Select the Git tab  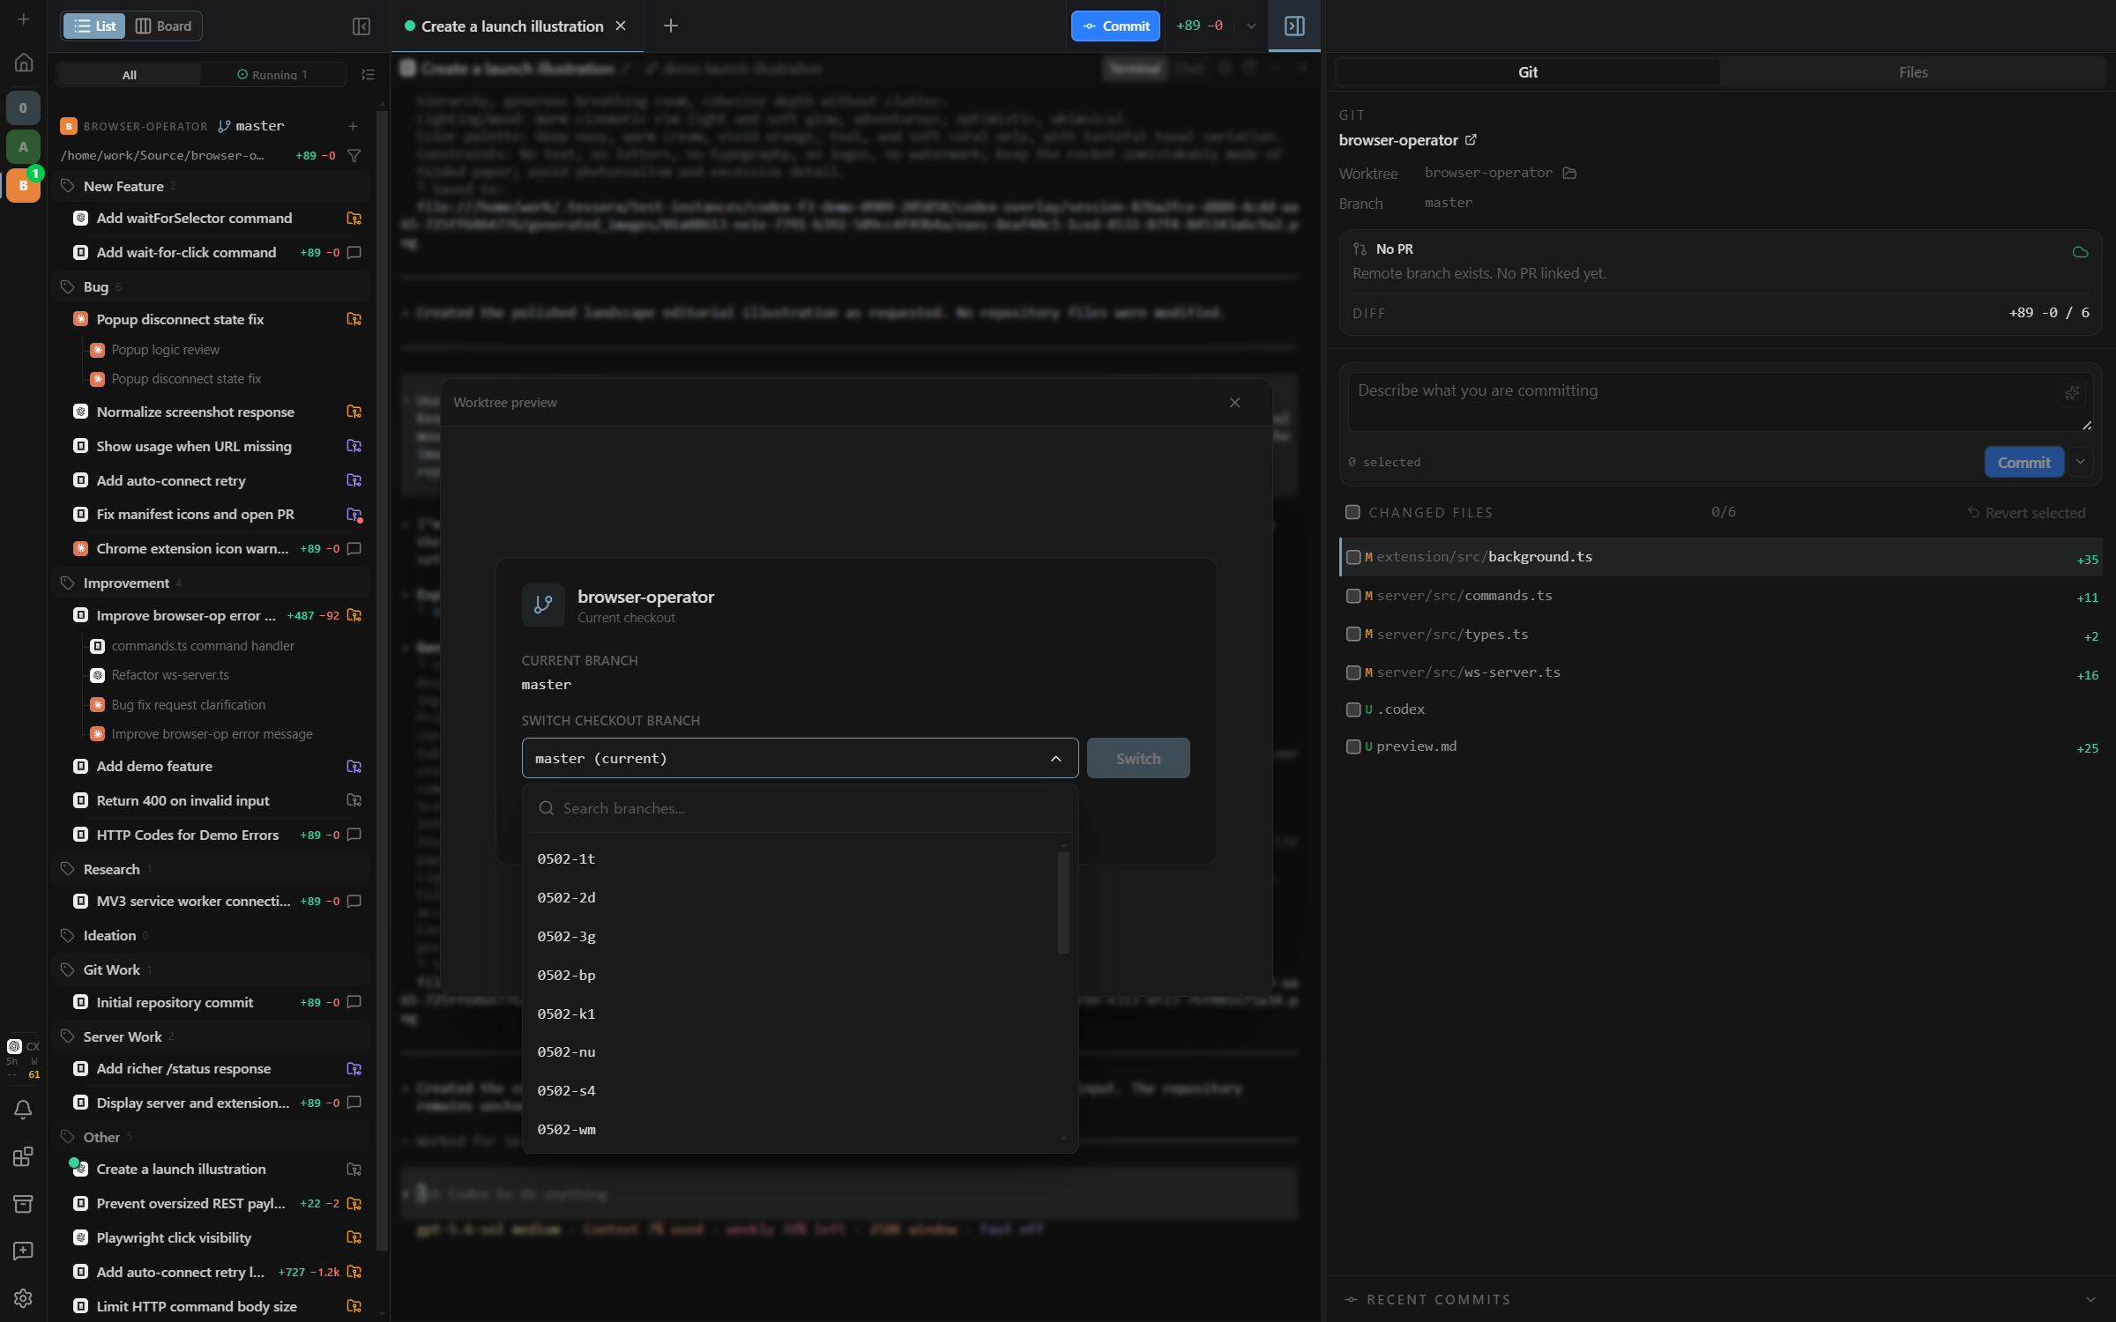click(1528, 72)
